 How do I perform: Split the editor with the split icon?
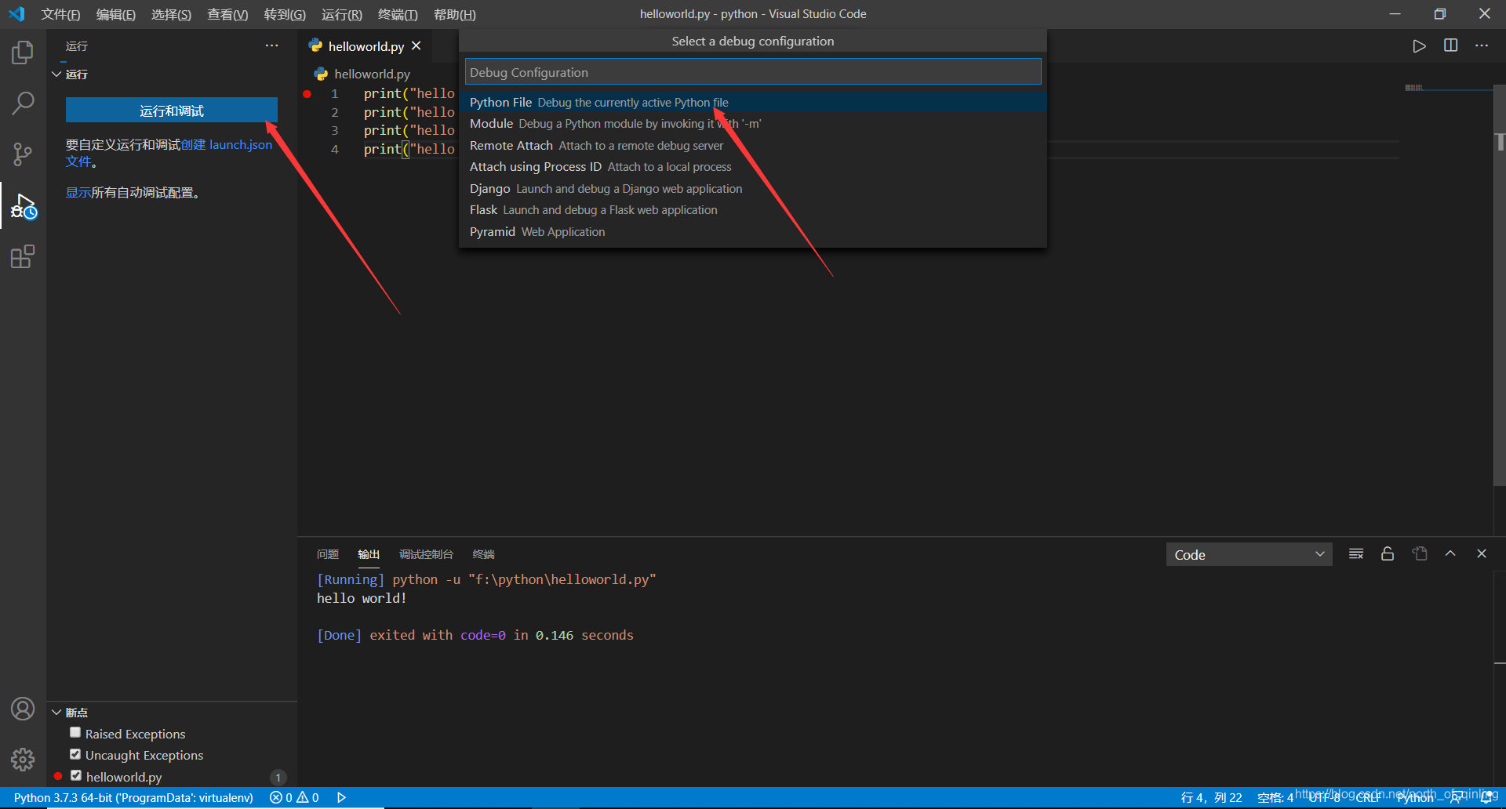[x=1450, y=45]
